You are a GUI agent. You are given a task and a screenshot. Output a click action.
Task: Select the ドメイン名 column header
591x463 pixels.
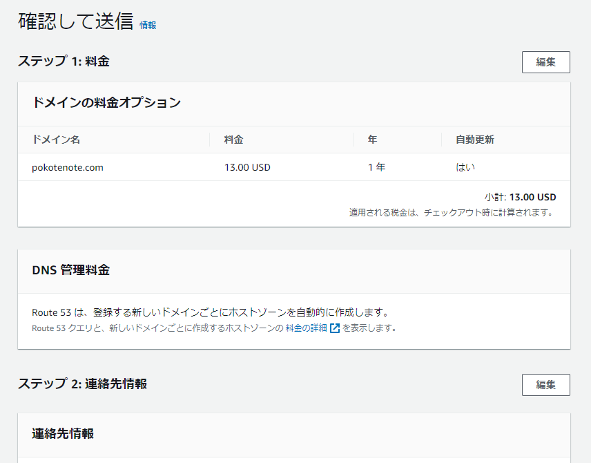(56, 140)
